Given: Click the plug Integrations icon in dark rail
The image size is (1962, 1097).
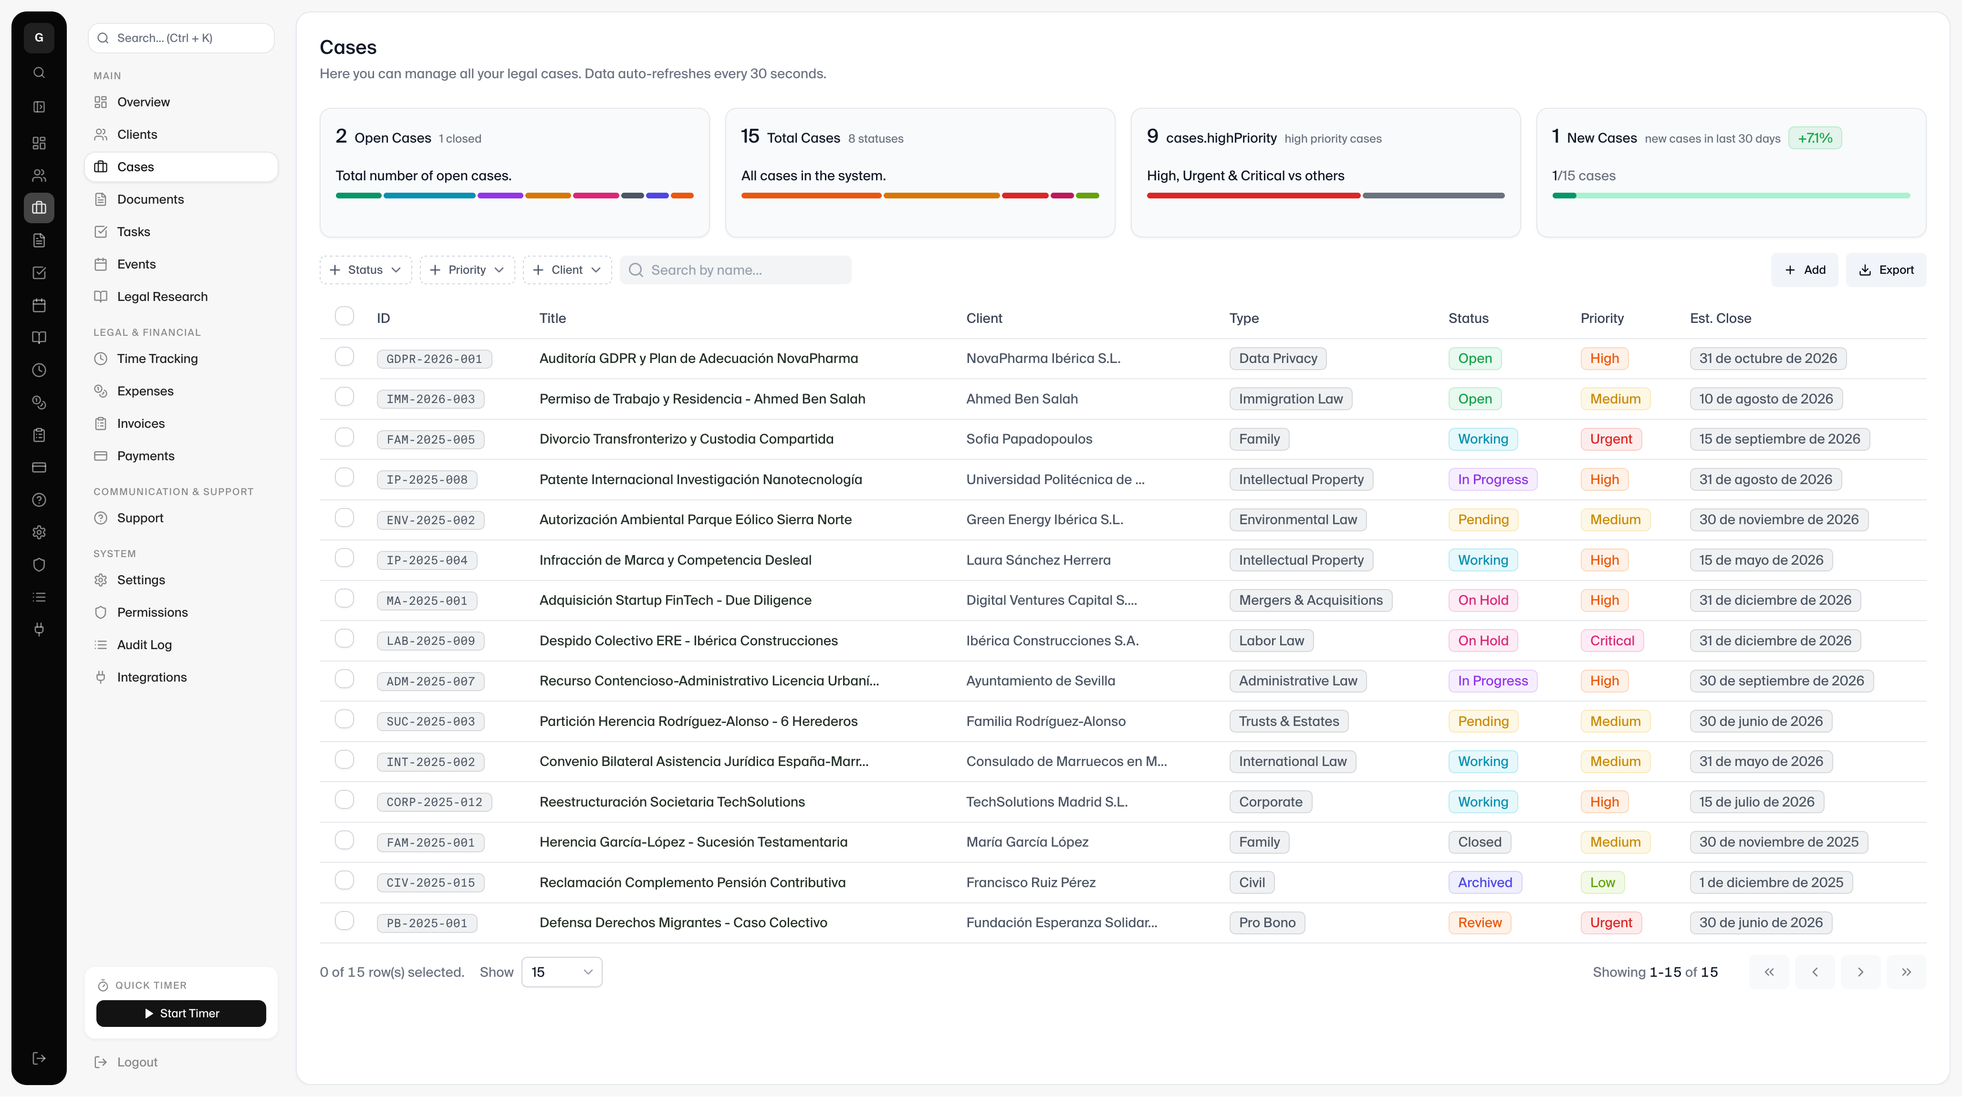Looking at the screenshot, I should 39,630.
